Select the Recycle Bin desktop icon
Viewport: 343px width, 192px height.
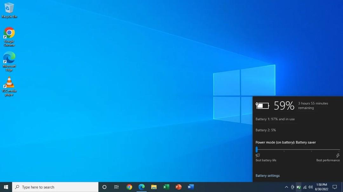pos(9,10)
